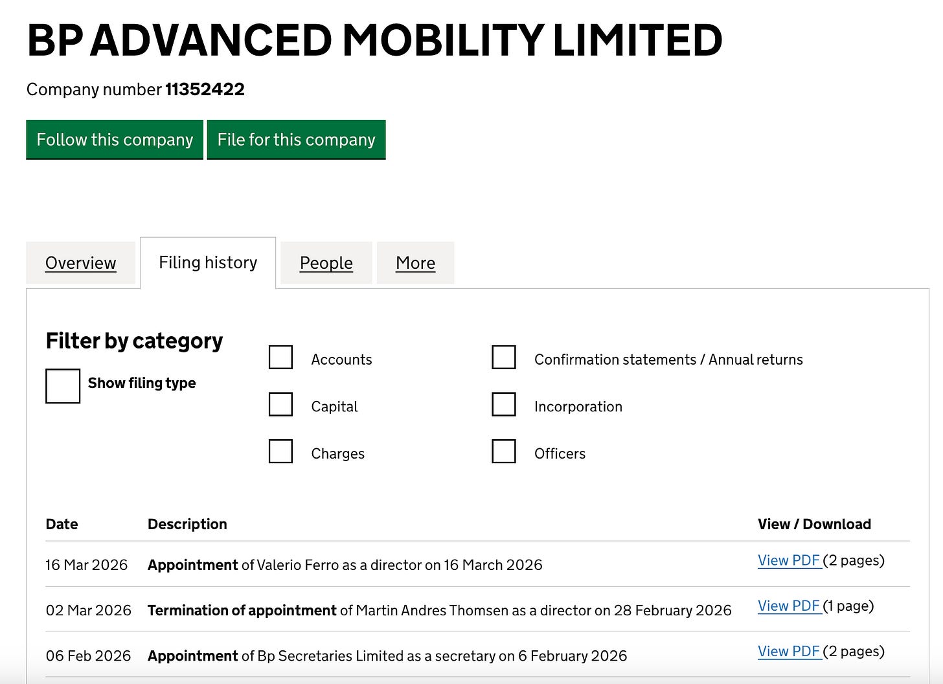Tick the Capital filter checkbox

point(280,404)
